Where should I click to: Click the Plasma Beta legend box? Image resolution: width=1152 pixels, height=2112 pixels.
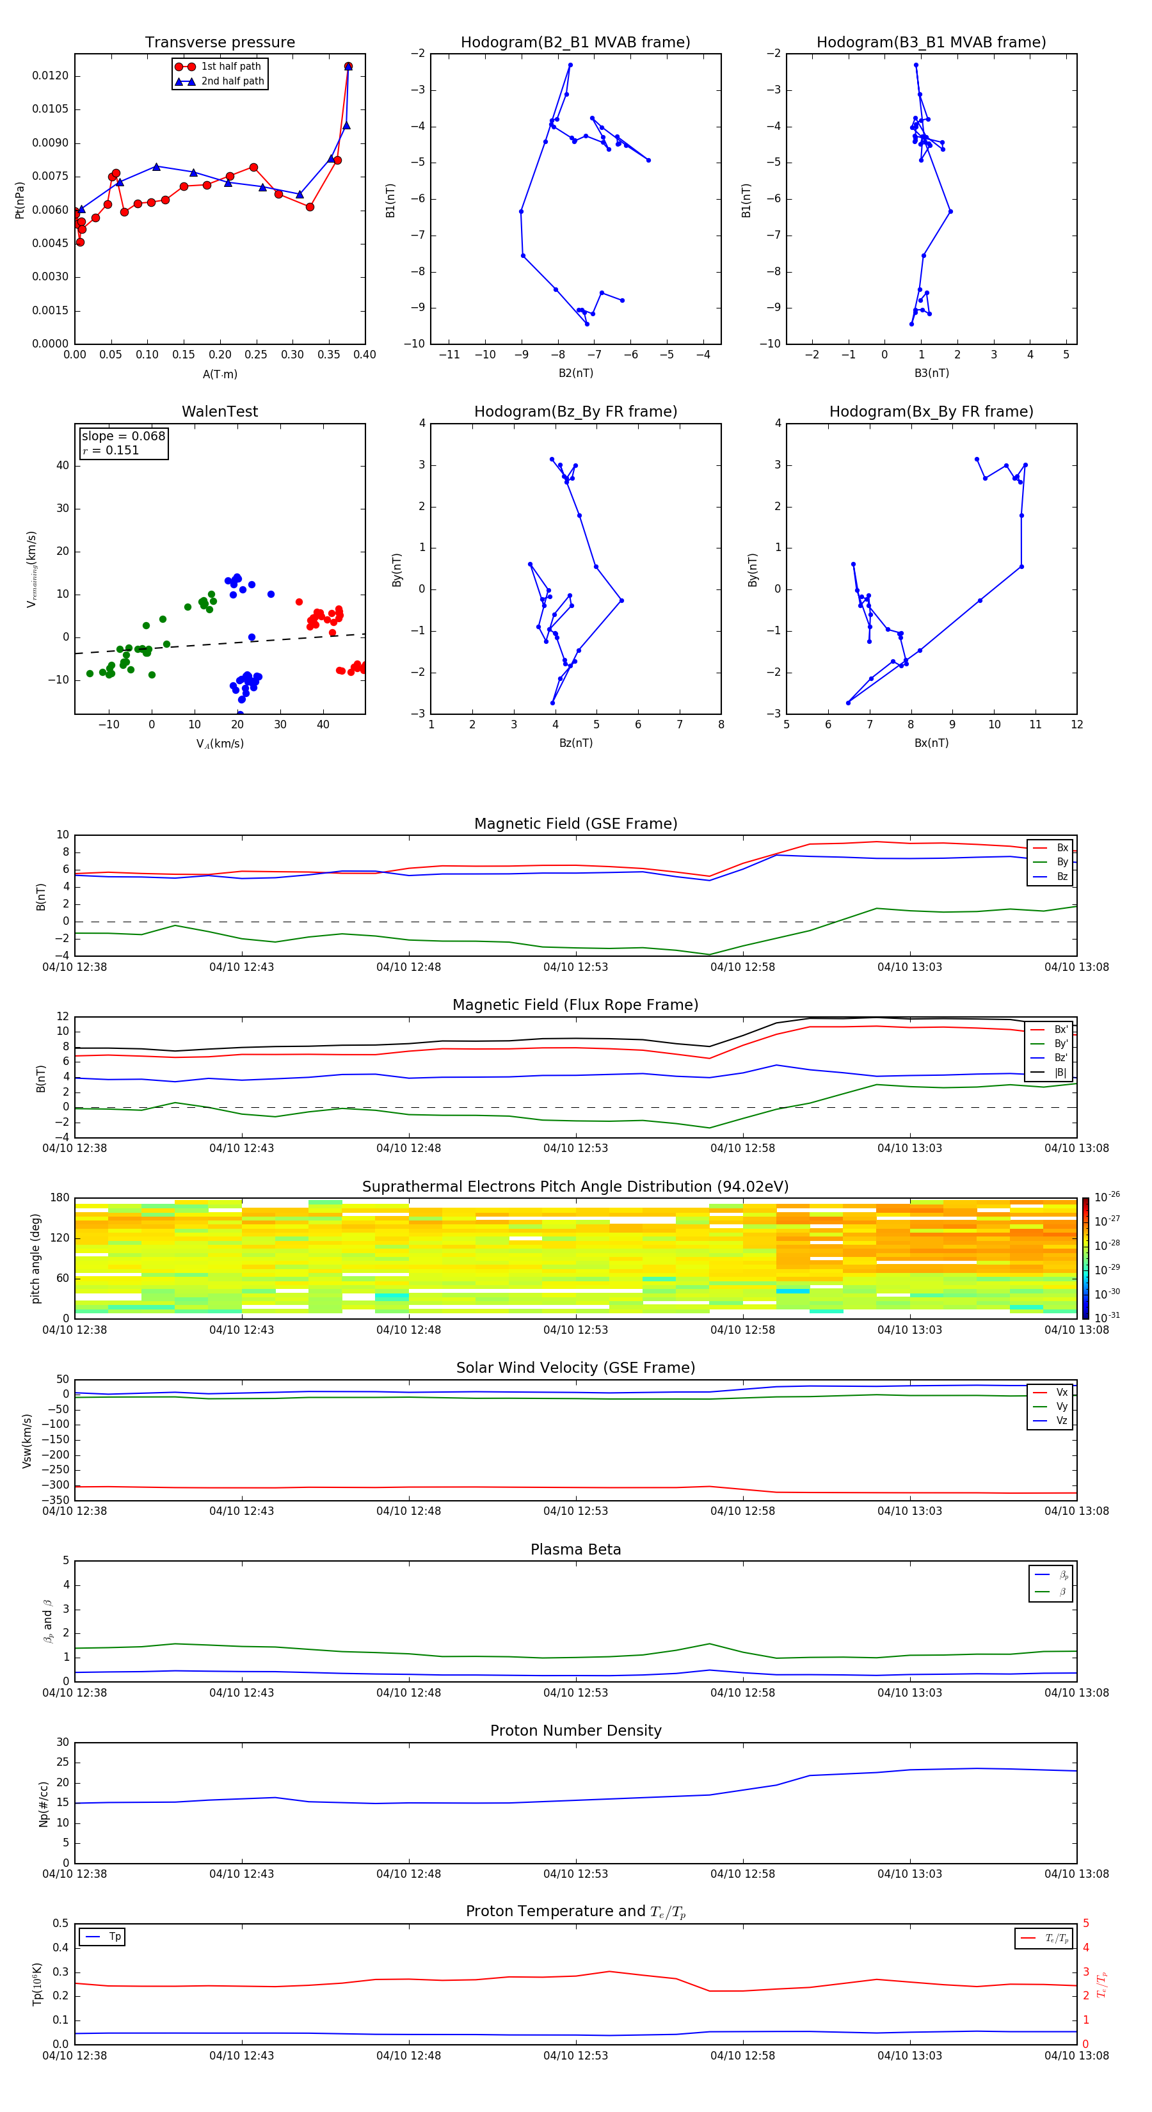pos(1051,1583)
